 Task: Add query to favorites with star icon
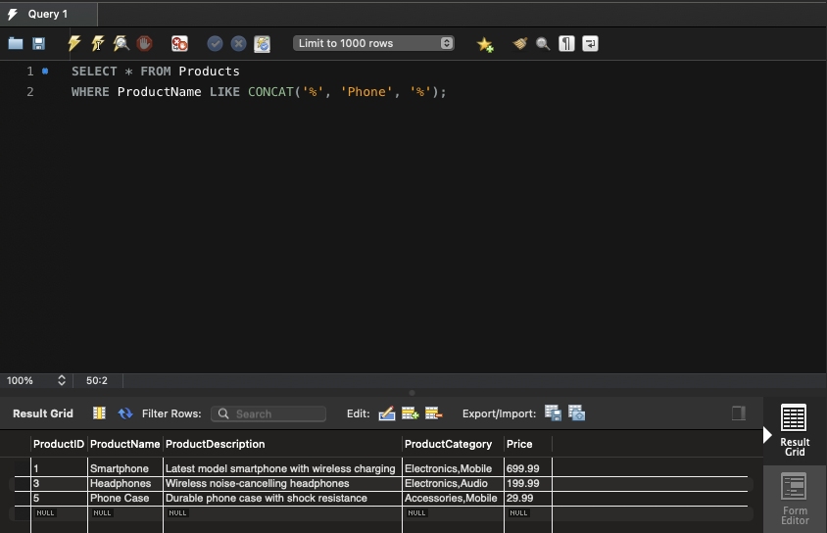coord(484,43)
